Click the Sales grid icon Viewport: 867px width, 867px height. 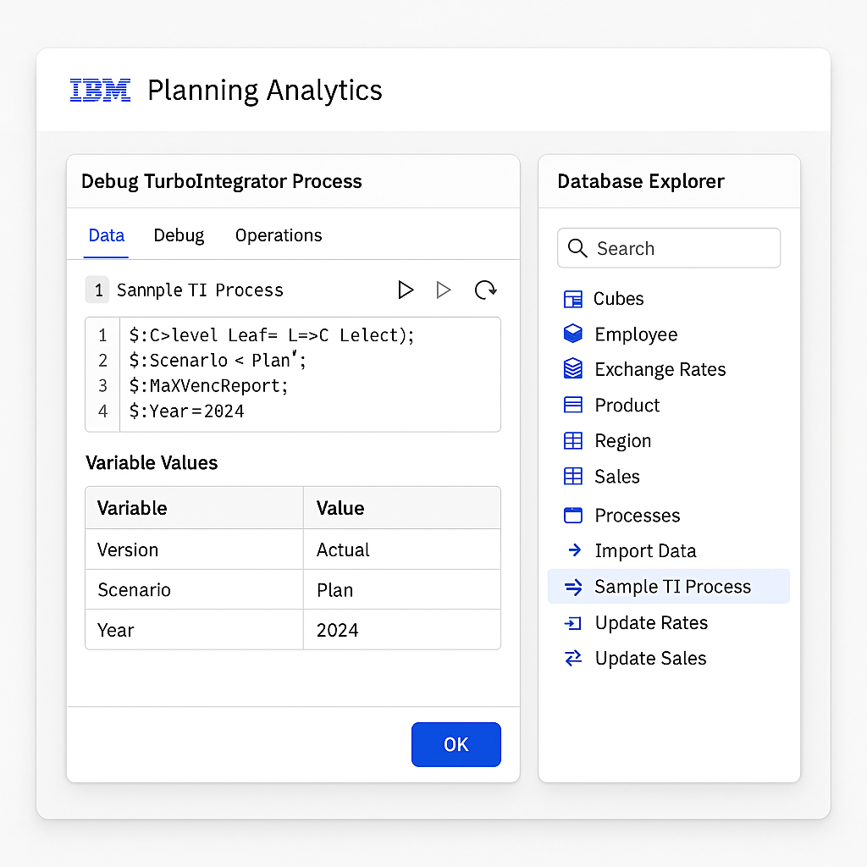(x=573, y=476)
